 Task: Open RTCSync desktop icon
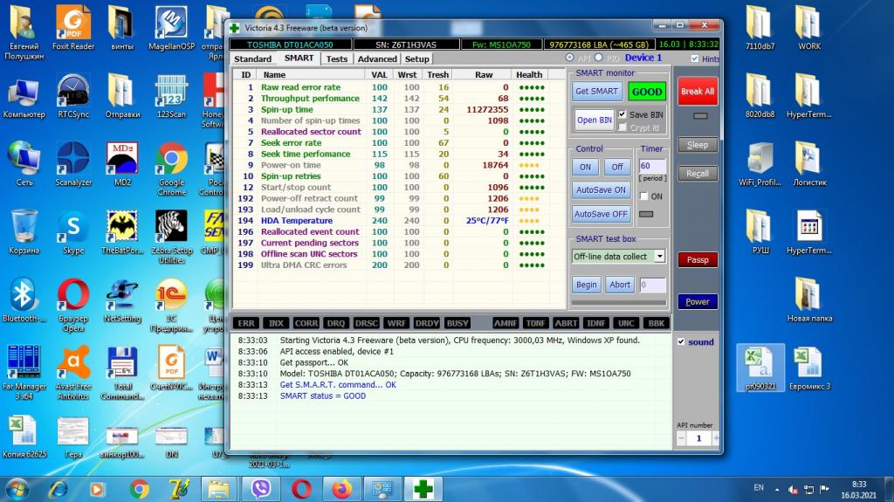point(73,96)
